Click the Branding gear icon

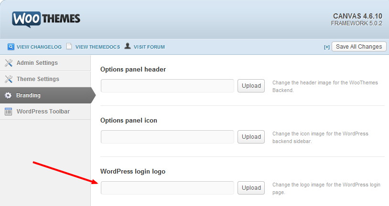coord(8,95)
